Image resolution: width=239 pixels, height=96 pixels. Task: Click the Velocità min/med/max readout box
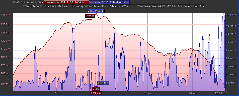click(109, 2)
